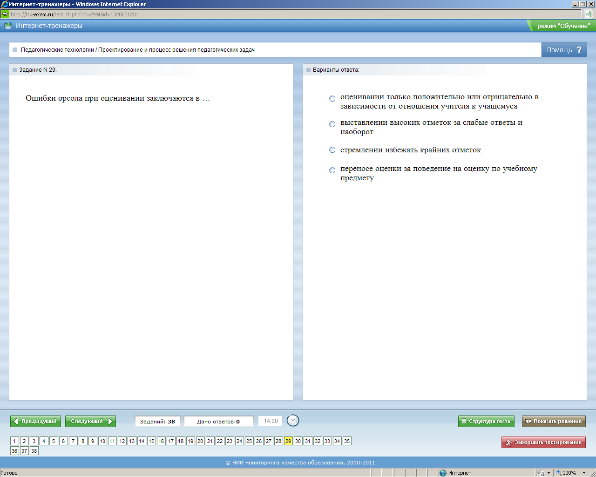Viewport: 596px width, 477px height.
Task: Choose option about avoiding extreme marks
Action: pyautogui.click(x=332, y=150)
